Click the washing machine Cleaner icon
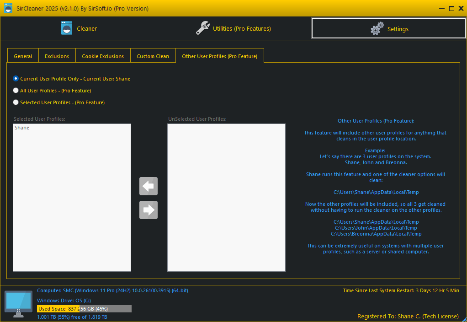467x322 pixels. point(67,28)
